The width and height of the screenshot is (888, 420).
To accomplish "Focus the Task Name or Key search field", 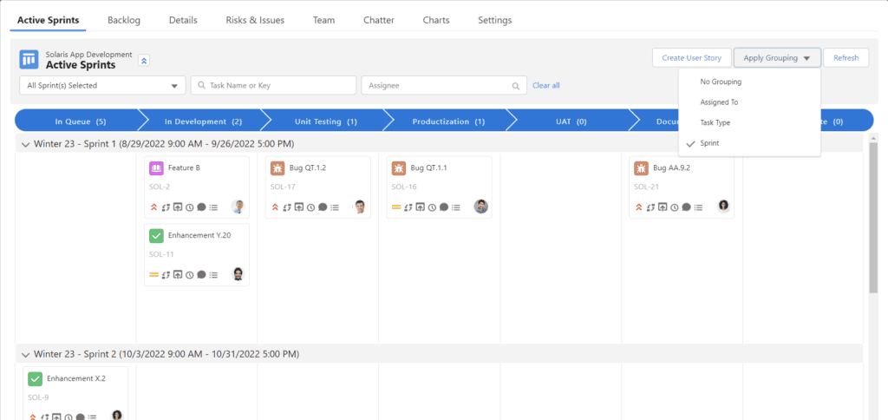I will coord(274,85).
